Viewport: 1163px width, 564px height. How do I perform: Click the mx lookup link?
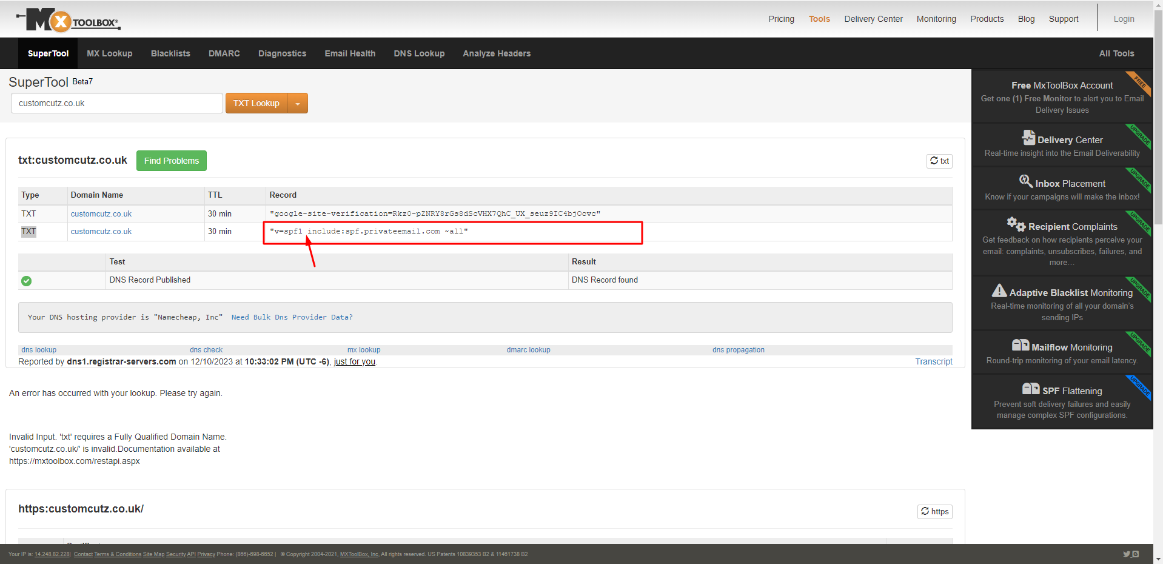point(364,350)
